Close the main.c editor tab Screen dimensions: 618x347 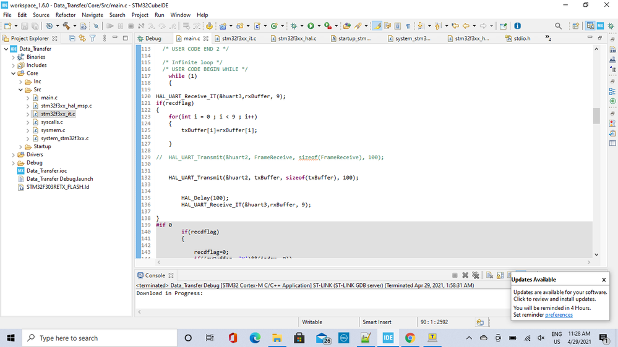(206, 38)
